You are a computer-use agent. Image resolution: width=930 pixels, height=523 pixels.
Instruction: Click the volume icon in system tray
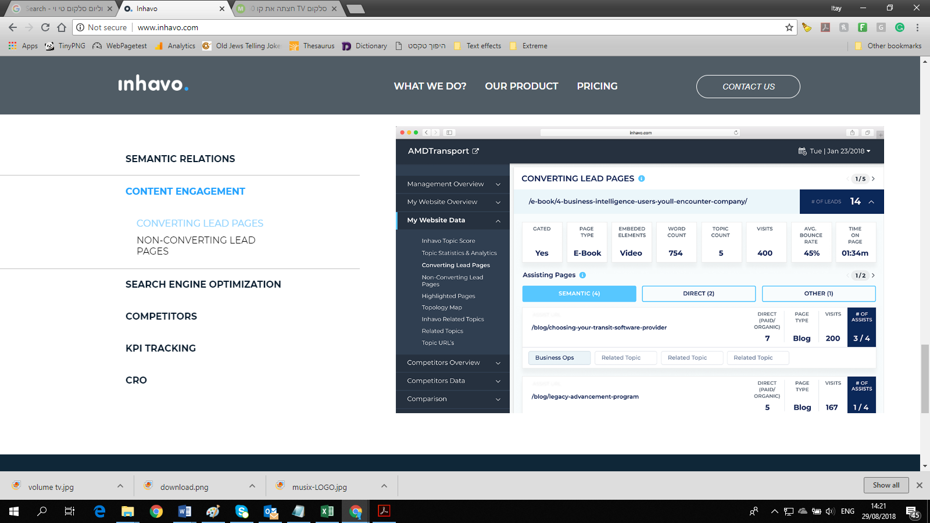(x=830, y=511)
